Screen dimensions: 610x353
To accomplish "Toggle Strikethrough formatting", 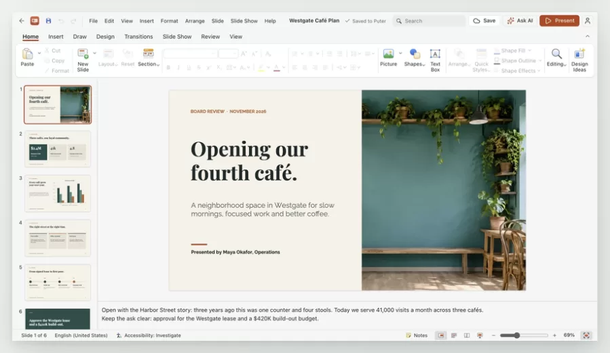I will pos(198,68).
